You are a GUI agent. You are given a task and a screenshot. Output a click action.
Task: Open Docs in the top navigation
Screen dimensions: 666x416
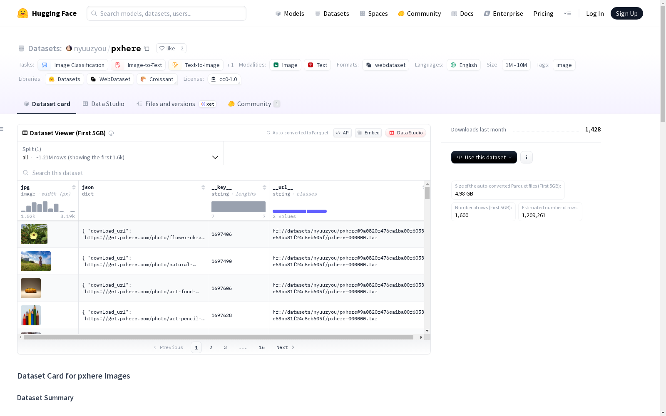[x=462, y=13]
